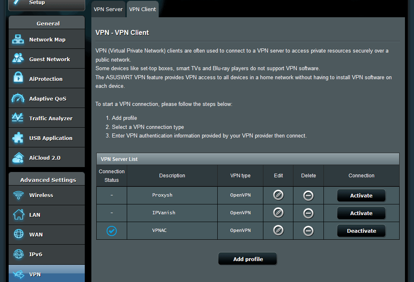Click the Network Map icon
The image size is (414, 282).
tap(18, 39)
